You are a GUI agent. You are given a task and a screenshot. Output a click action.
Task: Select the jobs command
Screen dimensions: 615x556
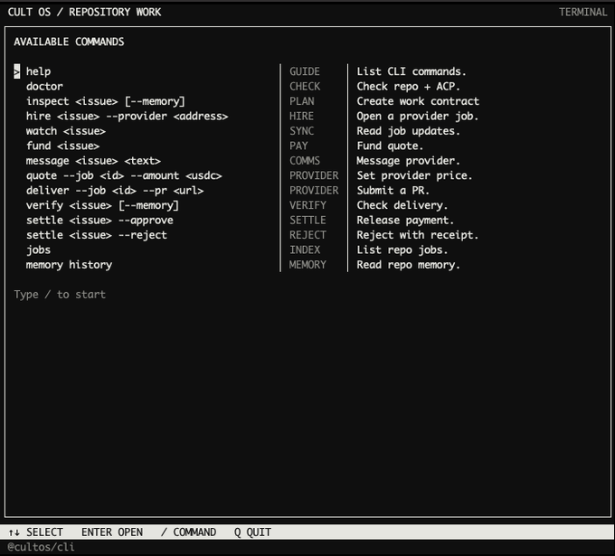(x=38, y=250)
